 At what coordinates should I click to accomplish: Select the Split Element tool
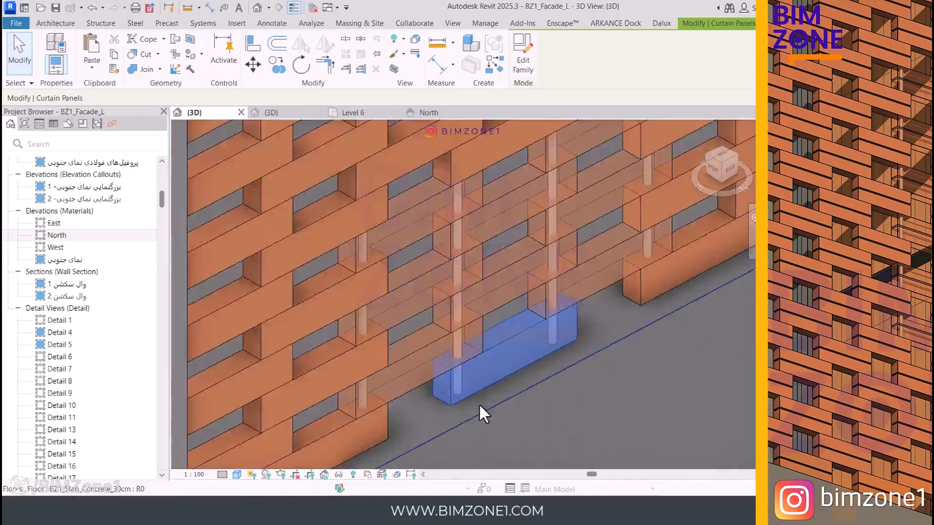(345, 38)
